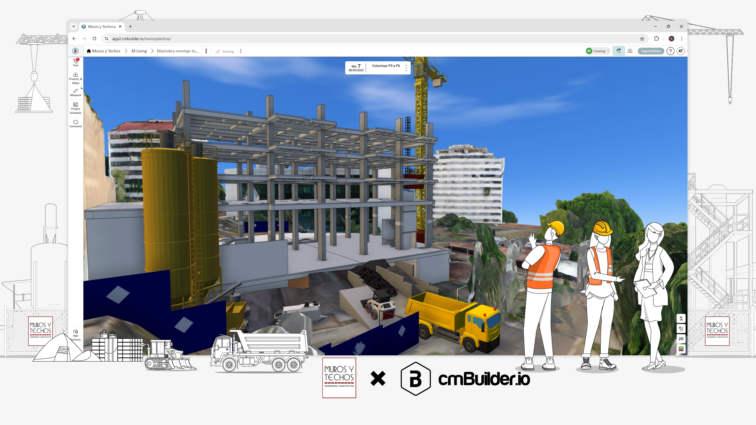
Task: Toggle perspective orbit view mode
Action: pyautogui.click(x=681, y=328)
